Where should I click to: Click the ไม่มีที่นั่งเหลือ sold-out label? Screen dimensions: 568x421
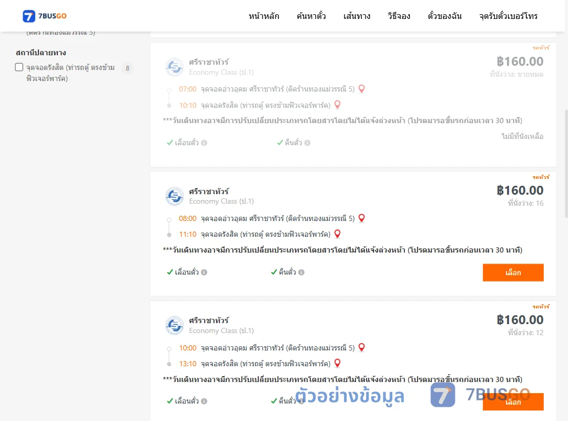point(522,136)
